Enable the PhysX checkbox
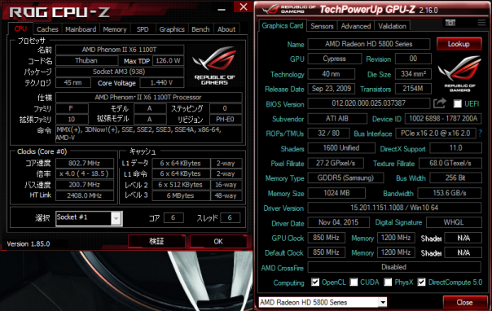This screenshot has height=311, width=492. tap(388, 283)
